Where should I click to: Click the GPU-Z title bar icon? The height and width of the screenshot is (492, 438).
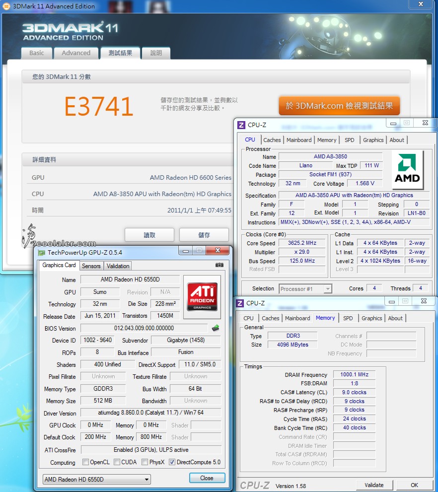(41, 252)
